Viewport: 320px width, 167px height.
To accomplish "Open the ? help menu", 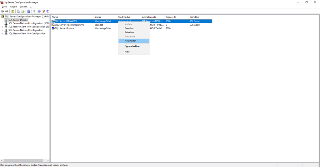I will point(31,7).
